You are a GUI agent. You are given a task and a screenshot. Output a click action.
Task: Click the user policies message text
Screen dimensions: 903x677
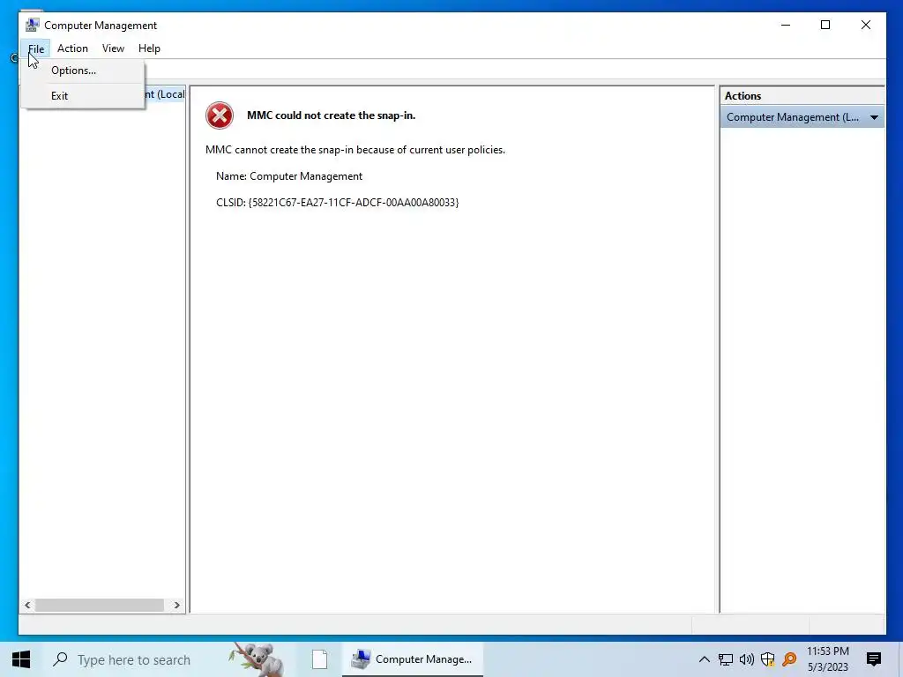coord(355,150)
